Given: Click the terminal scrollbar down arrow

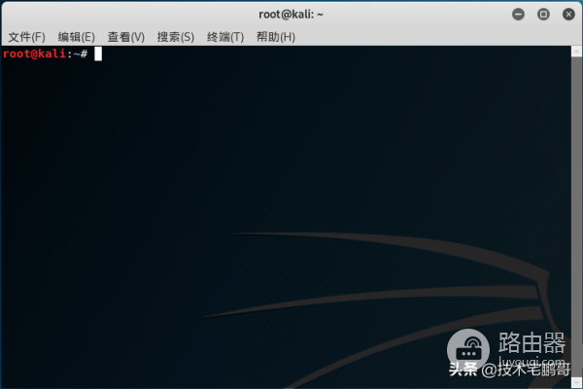Looking at the screenshot, I should pos(576,382).
